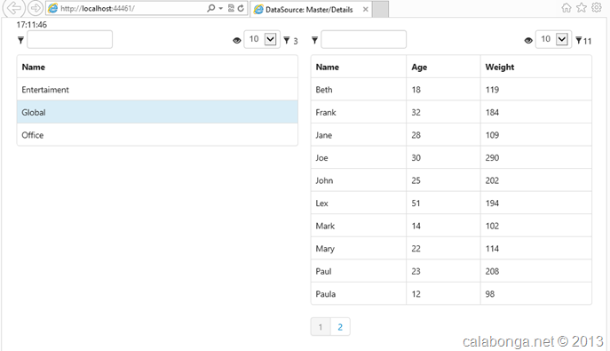Screen dimensions: 610x351
Task: Select the Mark row name
Action: pyautogui.click(x=325, y=226)
